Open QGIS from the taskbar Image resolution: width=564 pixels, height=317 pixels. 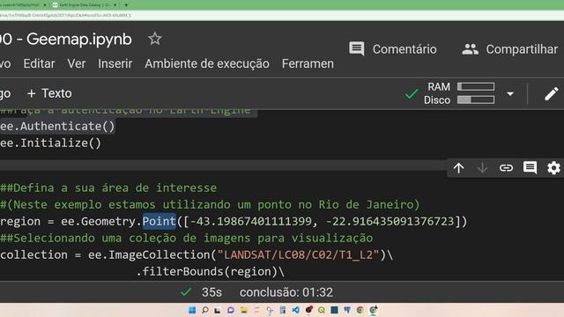pyautogui.click(x=321, y=310)
